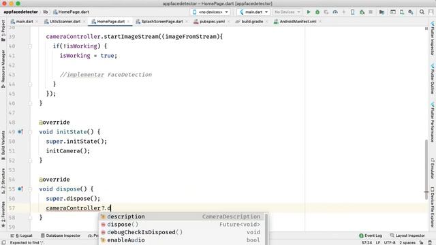Open the <no devices> device selector dropdown
The image size is (436, 245).
[x=211, y=12]
